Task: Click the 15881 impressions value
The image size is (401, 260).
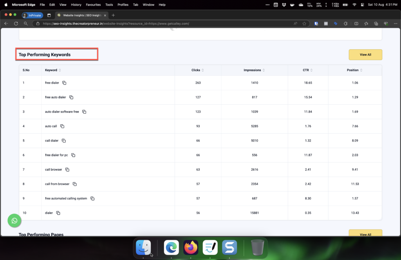Action: click(254, 213)
